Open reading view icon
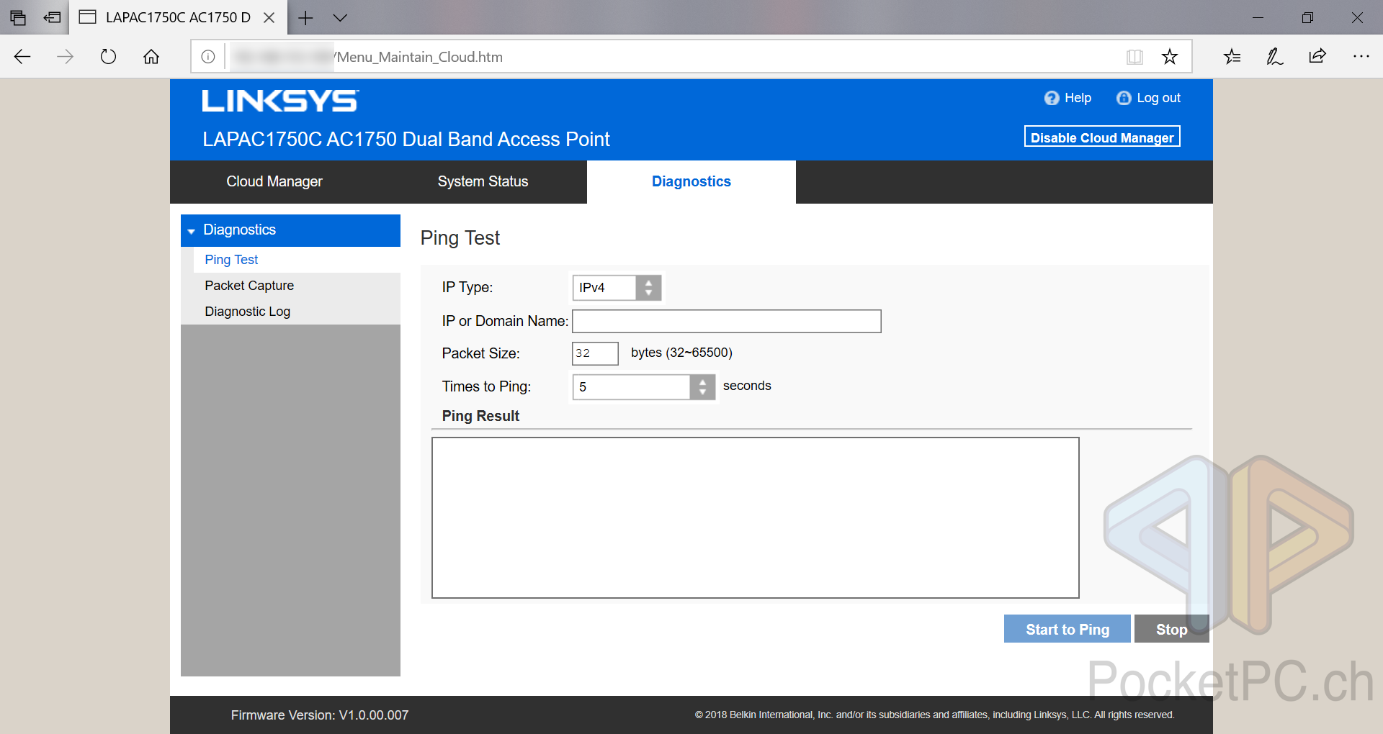This screenshot has width=1383, height=734. (1134, 57)
